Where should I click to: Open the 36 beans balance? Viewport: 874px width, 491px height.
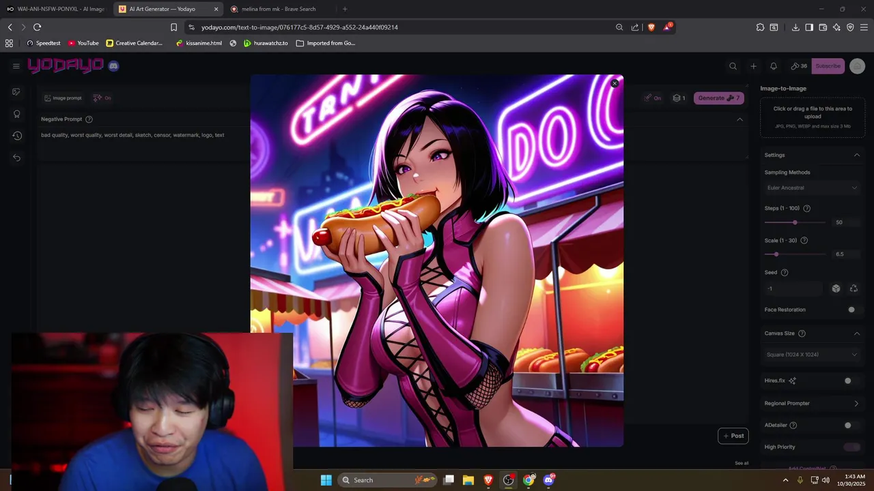[799, 66]
